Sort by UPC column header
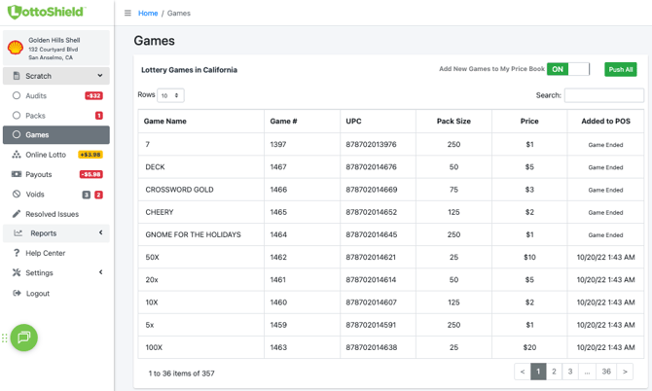652x391 pixels. click(x=378, y=122)
